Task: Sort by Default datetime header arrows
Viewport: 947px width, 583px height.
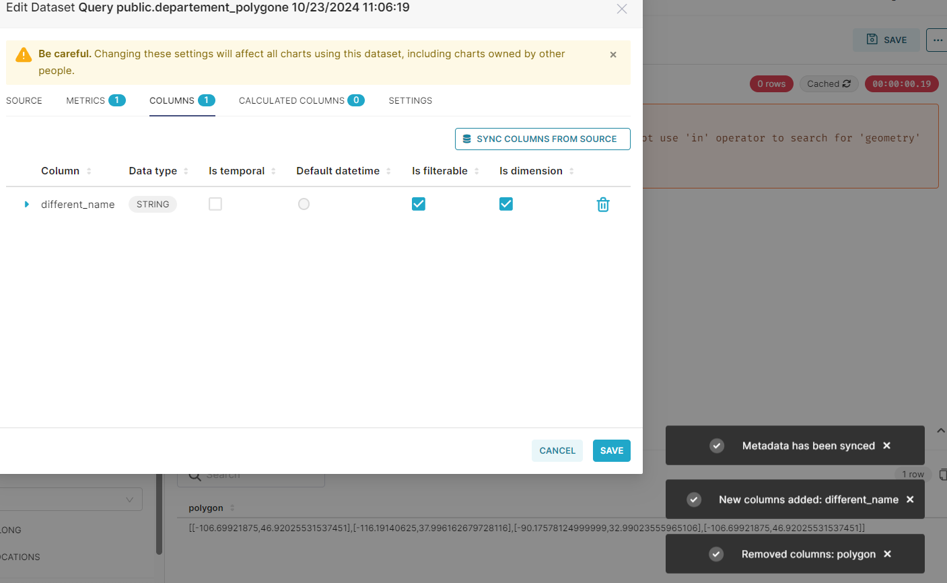Action: tap(388, 171)
